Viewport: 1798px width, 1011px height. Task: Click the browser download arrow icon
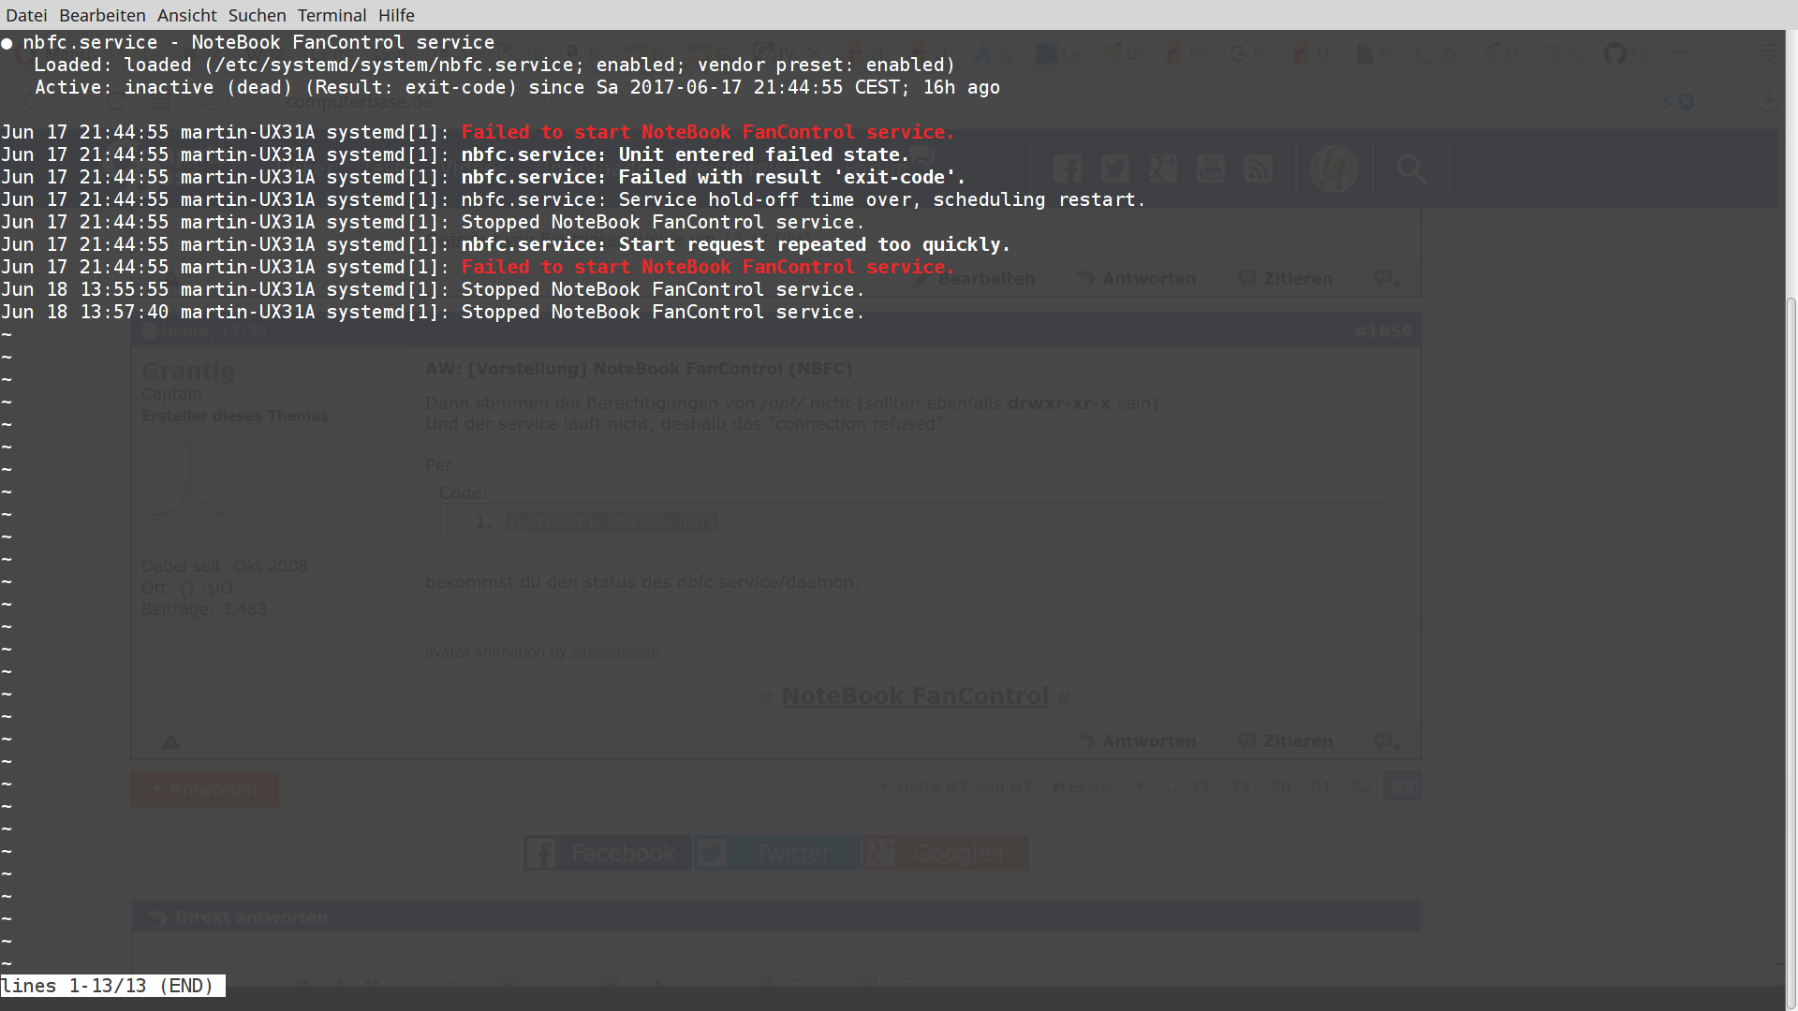pos(1769,101)
